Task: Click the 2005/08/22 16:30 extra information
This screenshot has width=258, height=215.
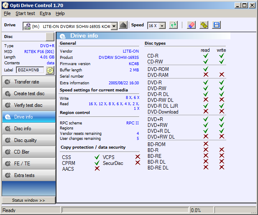Action: pyautogui.click(x=124, y=83)
